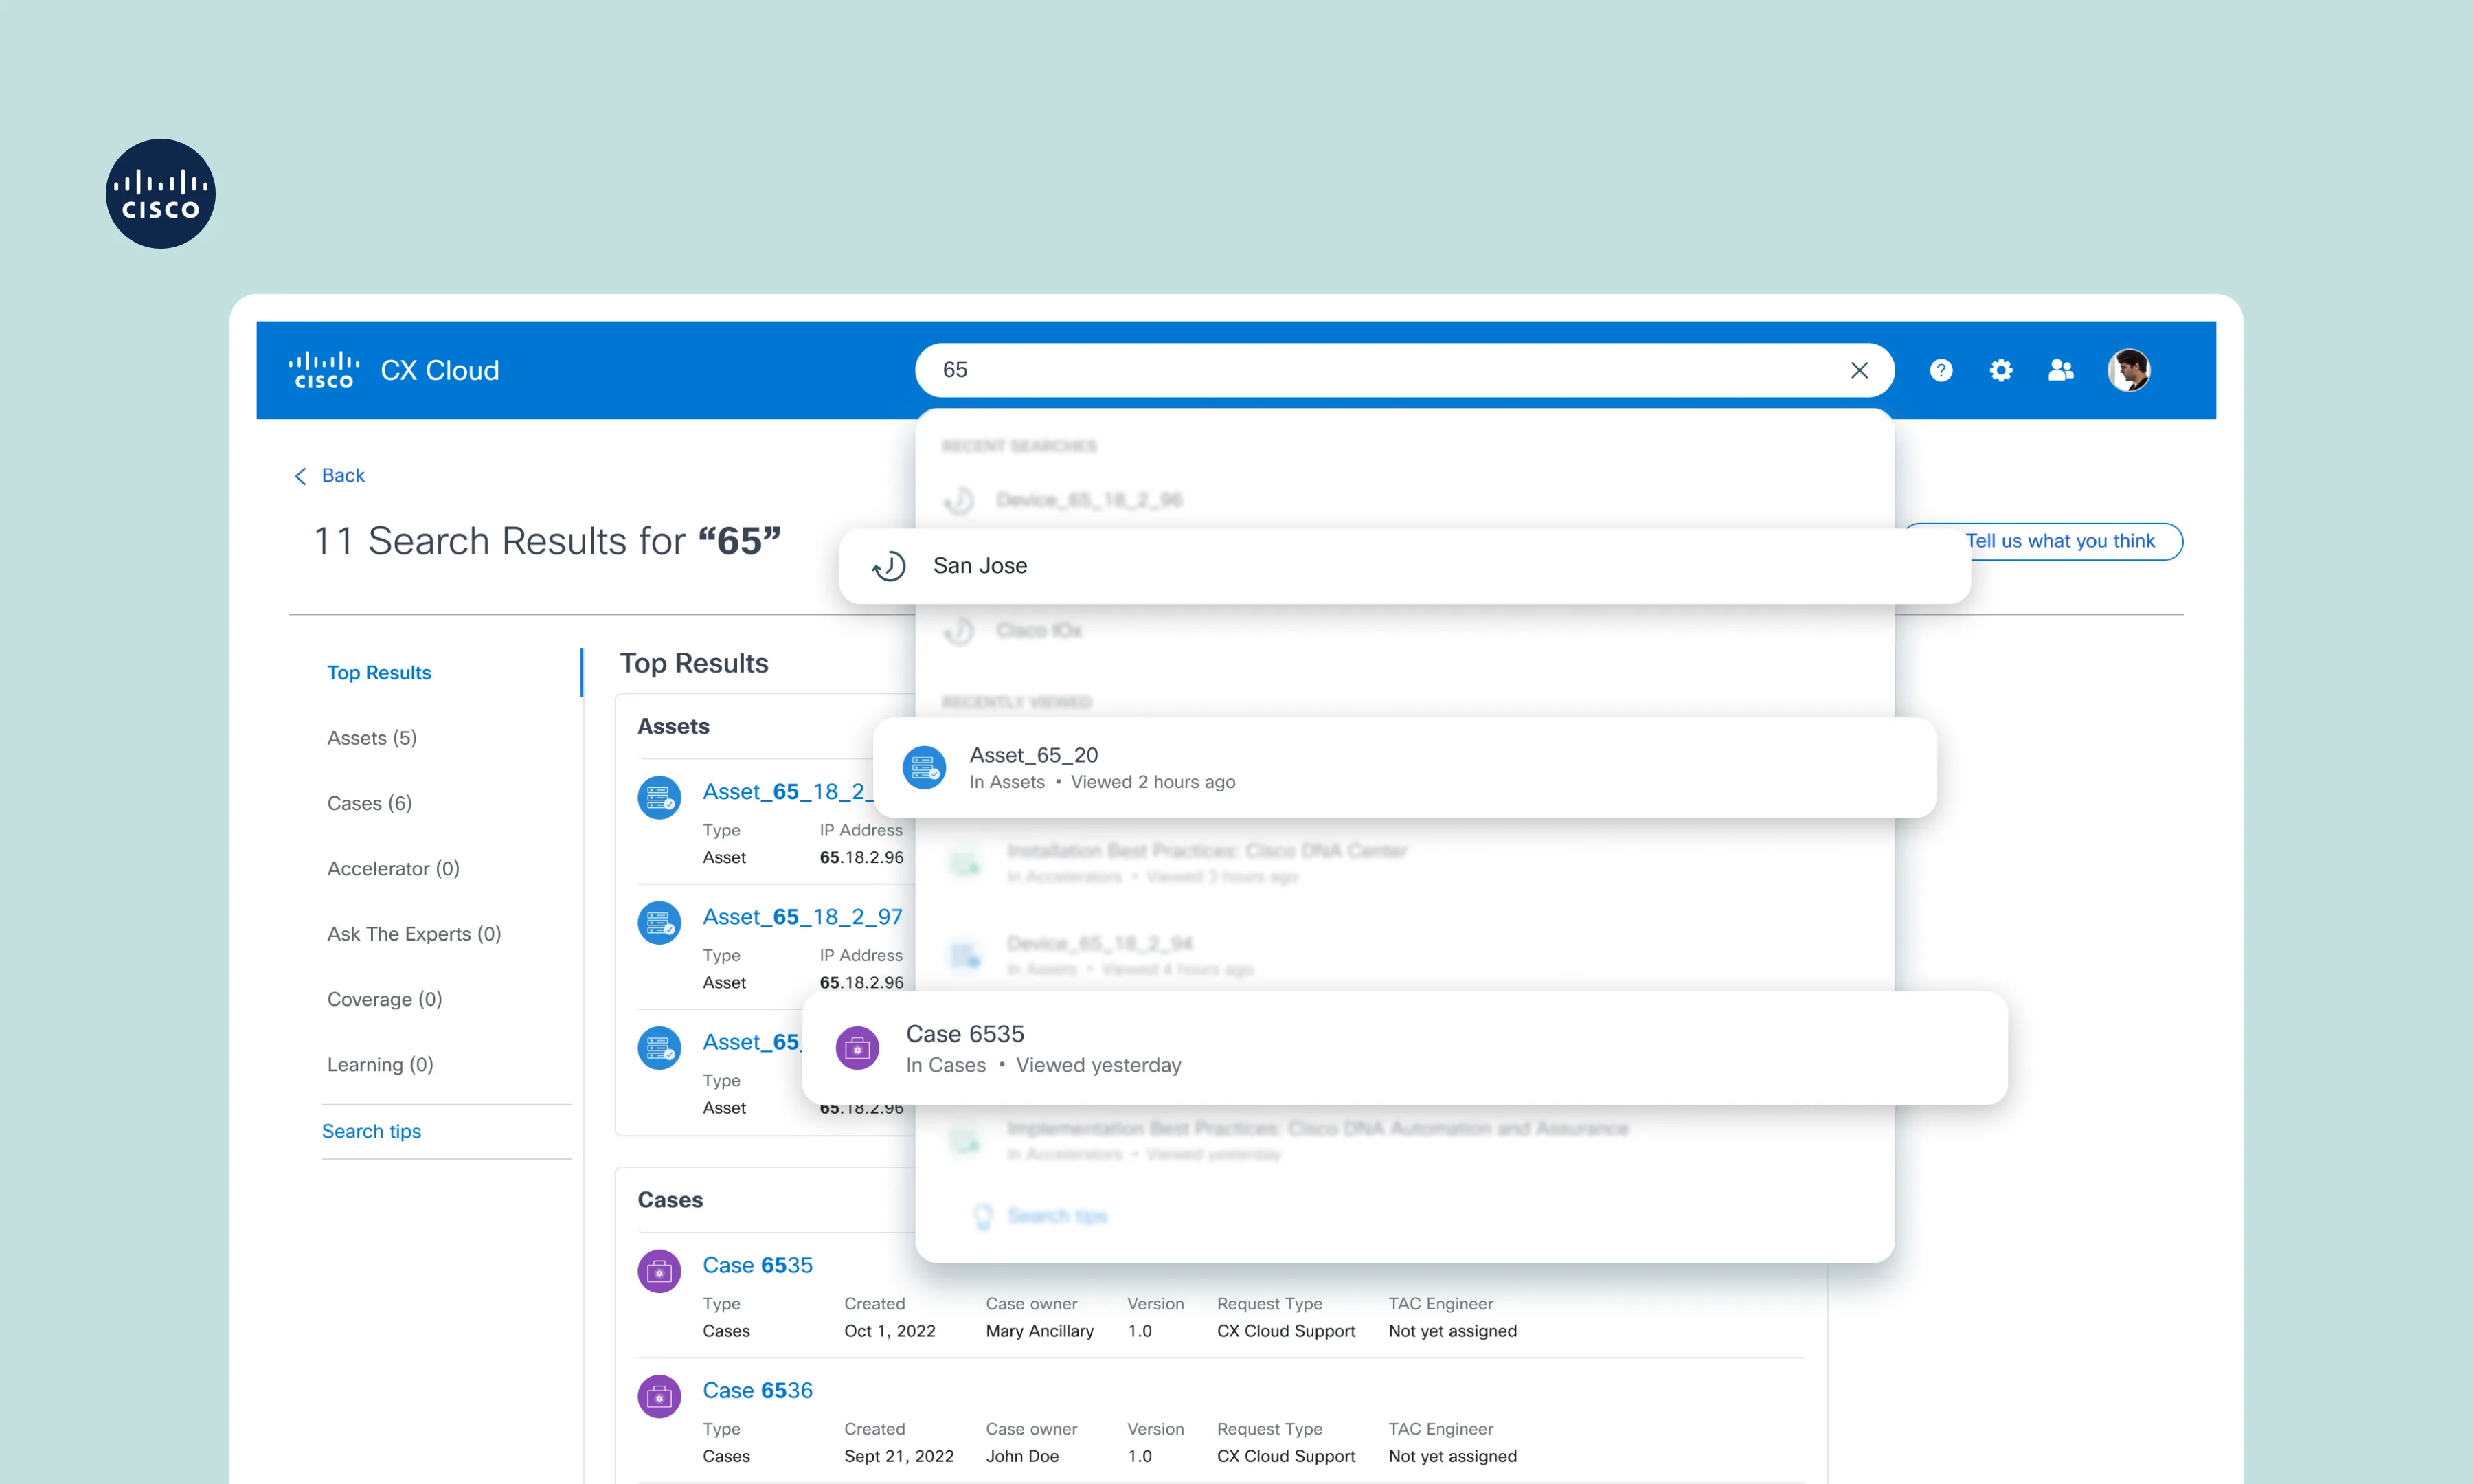Click asset icon for first Asset_65_18_2 result
Viewport: 2473px width, 1484px height.
659,798
